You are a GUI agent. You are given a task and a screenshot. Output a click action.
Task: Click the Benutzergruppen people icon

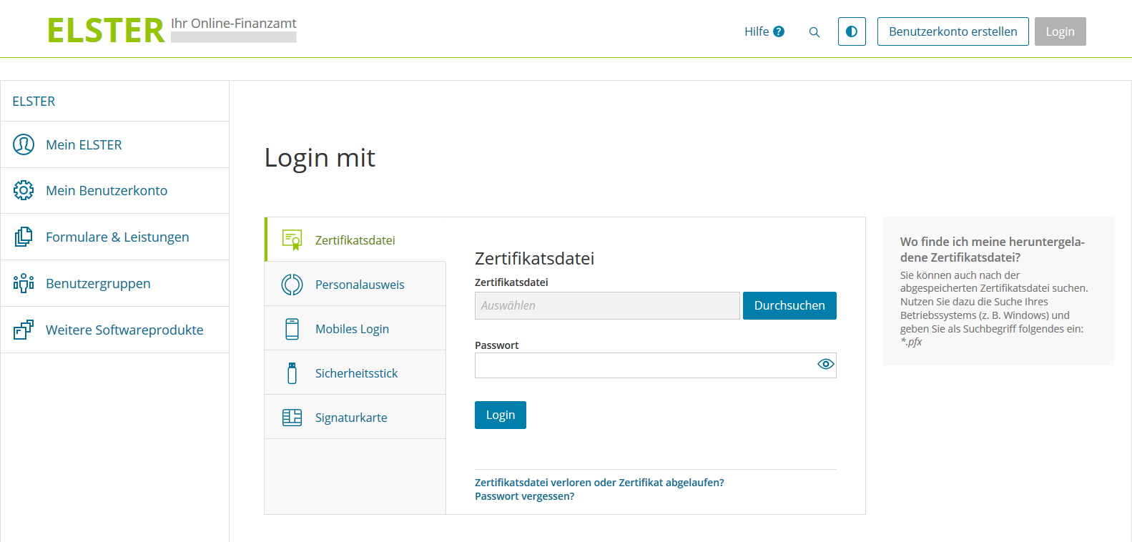[x=24, y=283]
